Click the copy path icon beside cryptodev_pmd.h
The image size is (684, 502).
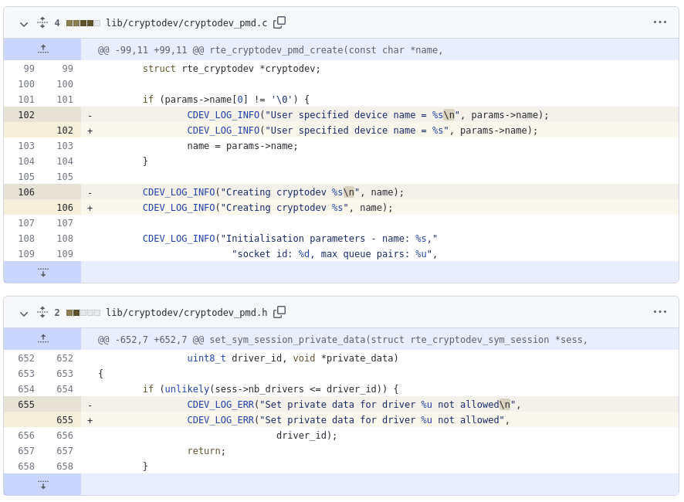[x=279, y=312]
